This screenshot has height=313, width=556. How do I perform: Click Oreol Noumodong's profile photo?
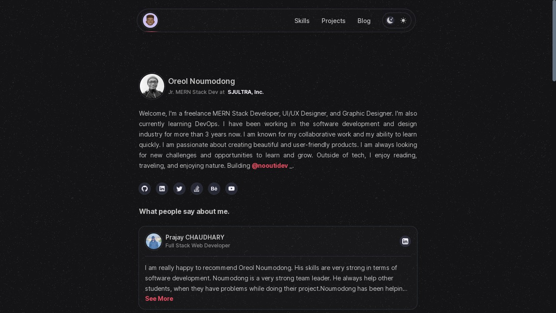pyautogui.click(x=152, y=86)
